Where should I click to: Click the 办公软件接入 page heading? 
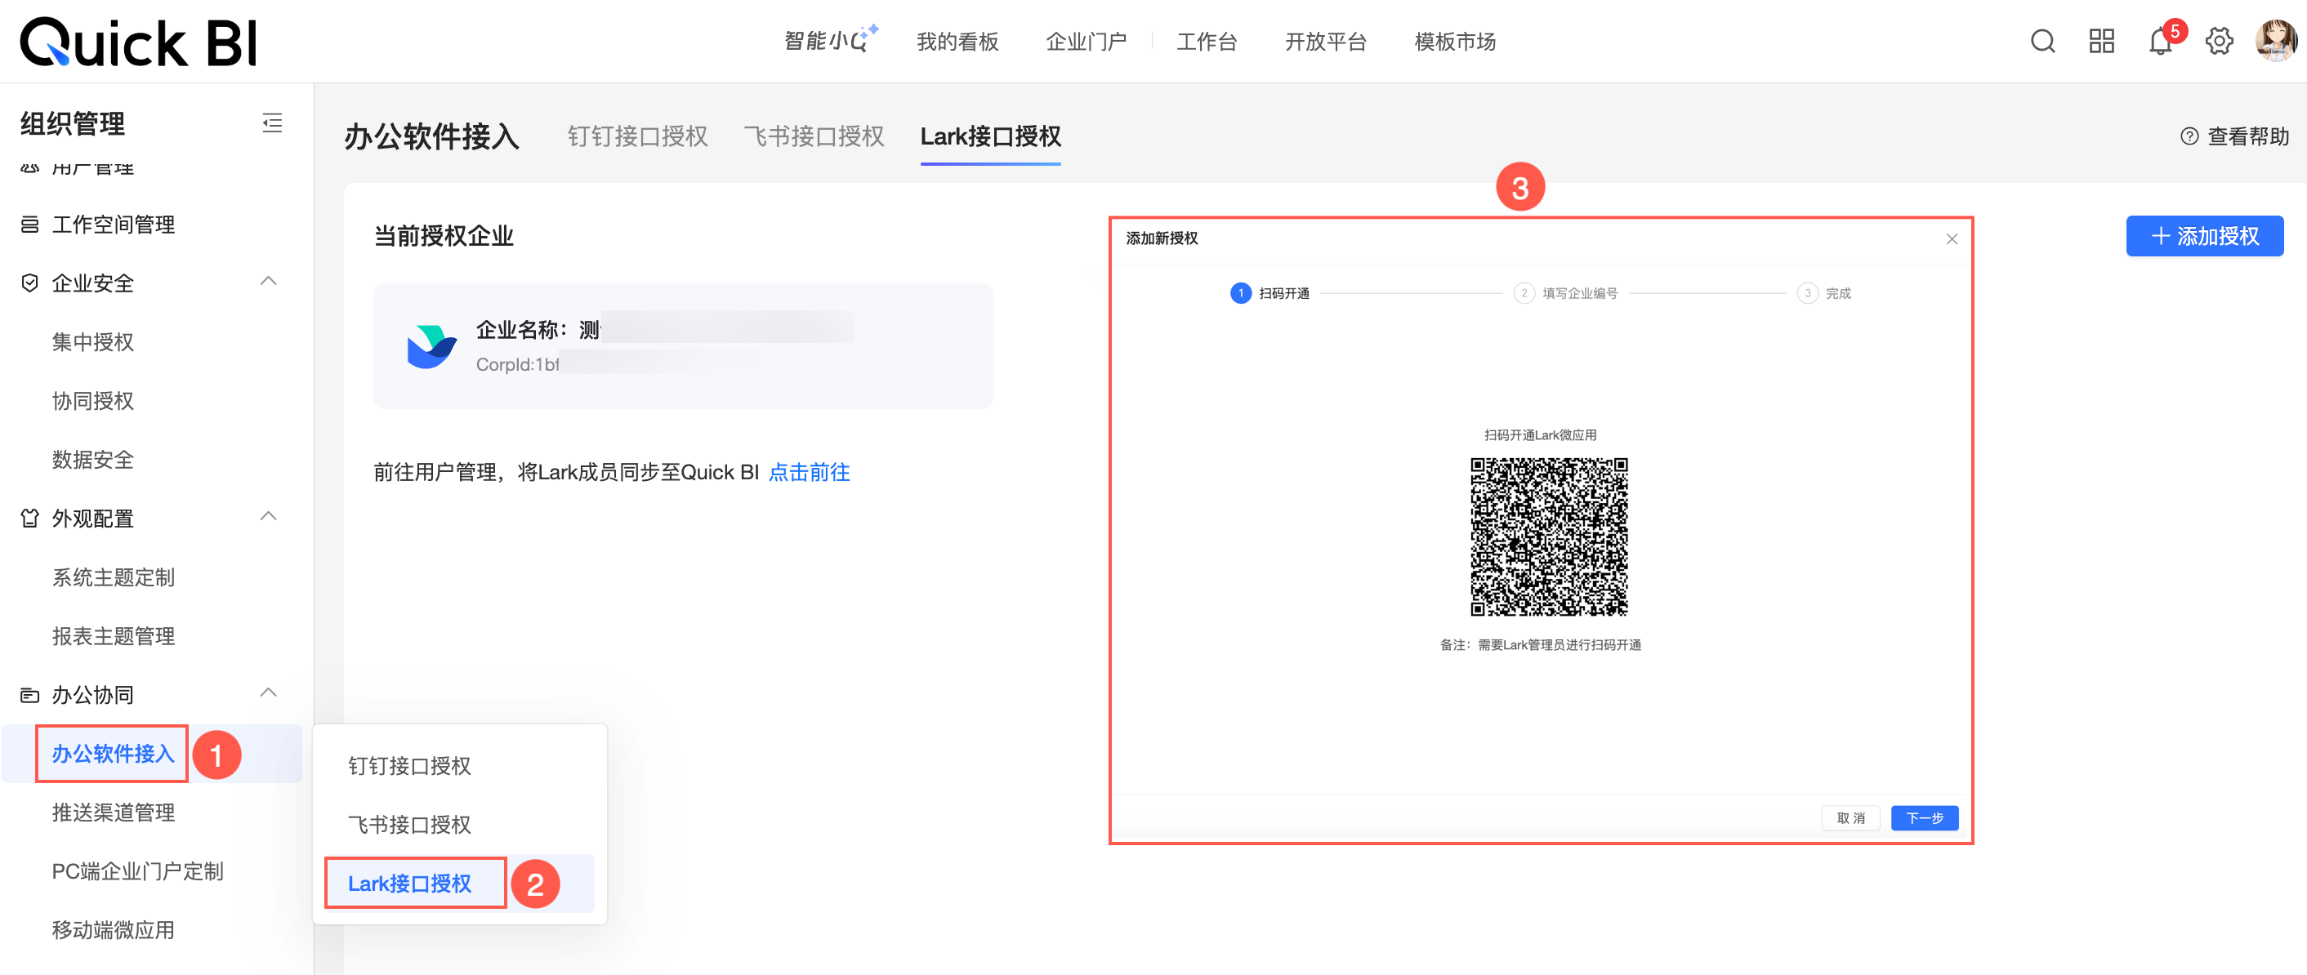click(431, 137)
